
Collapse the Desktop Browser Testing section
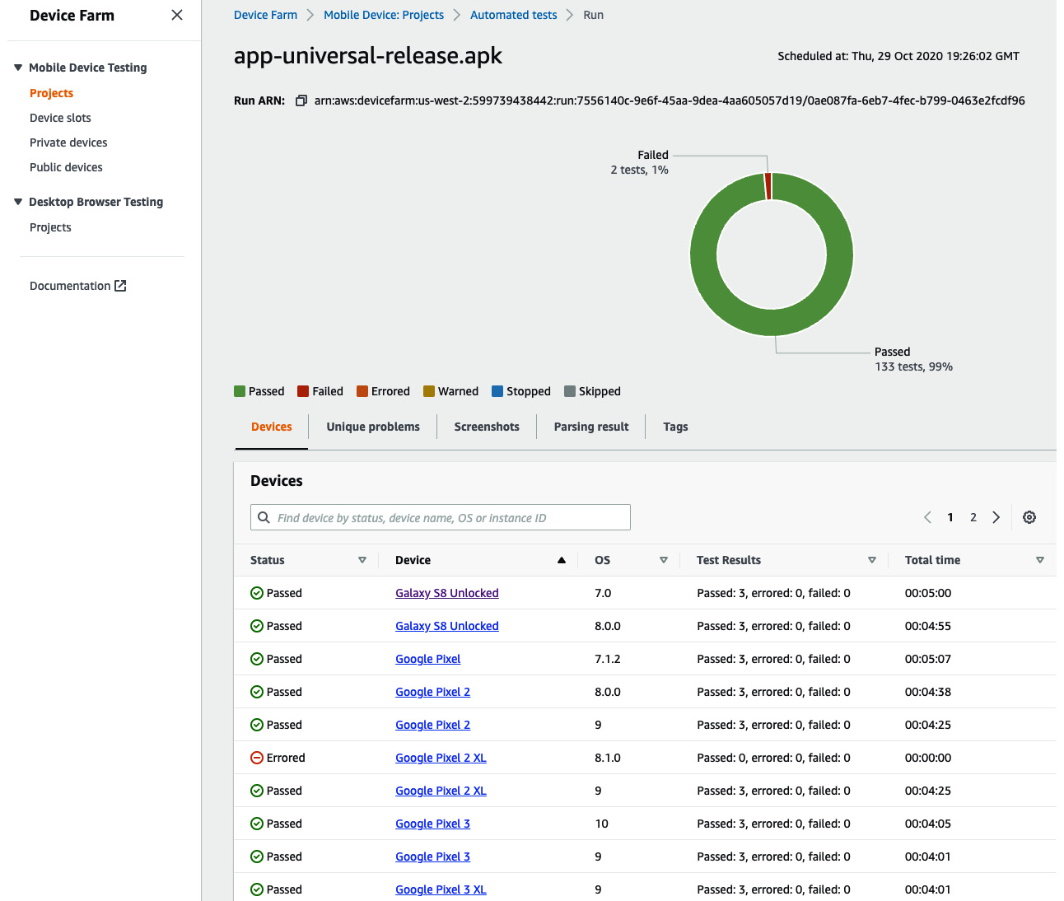coord(16,201)
